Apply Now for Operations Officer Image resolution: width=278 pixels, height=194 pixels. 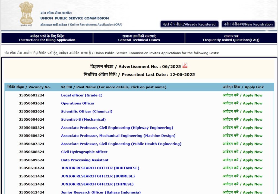(x=242, y=103)
